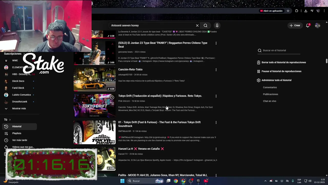Clear the search box with the X icon

(x=197, y=25)
